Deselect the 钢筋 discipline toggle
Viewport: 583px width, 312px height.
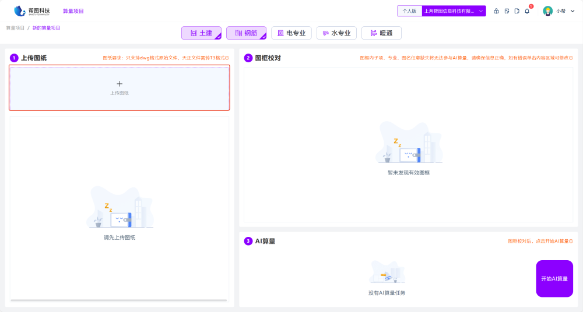point(246,33)
